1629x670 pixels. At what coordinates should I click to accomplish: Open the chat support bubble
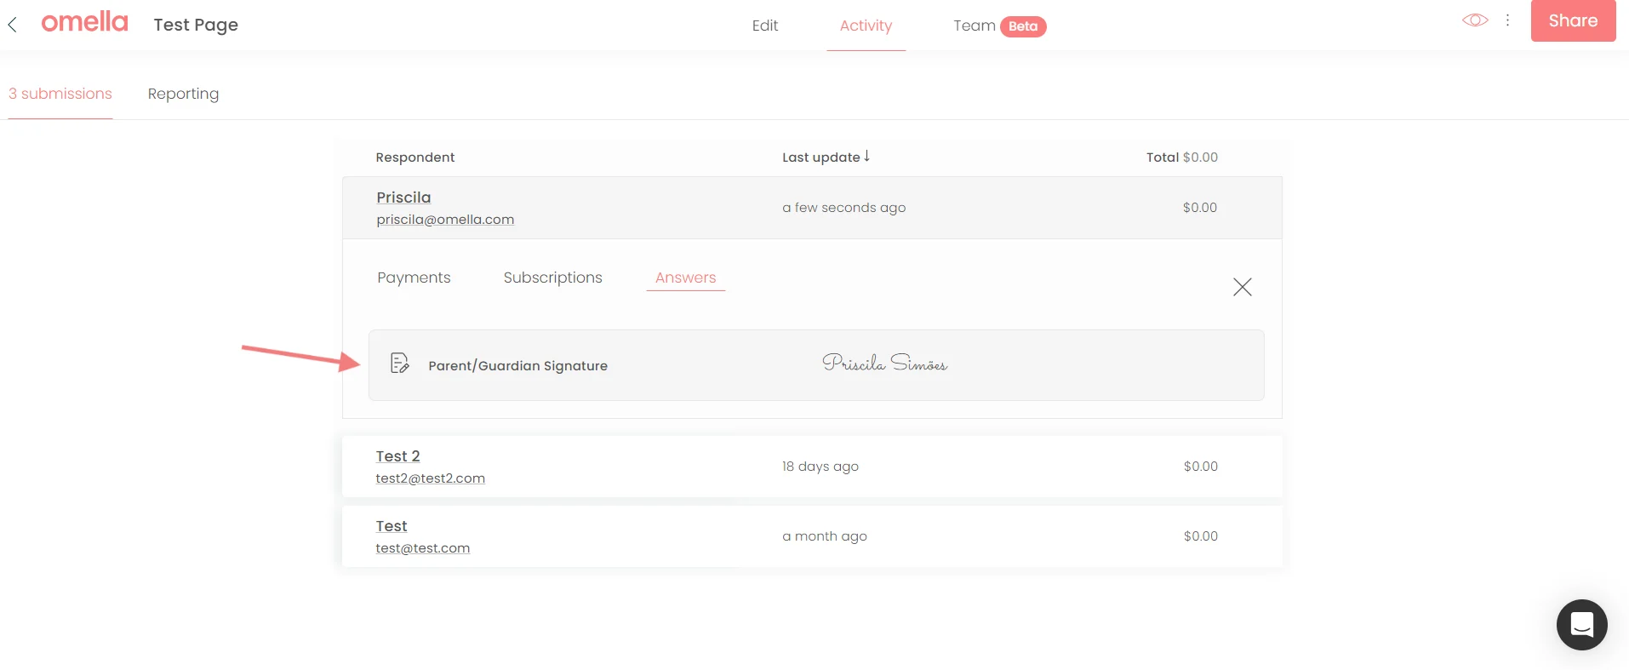(1581, 625)
